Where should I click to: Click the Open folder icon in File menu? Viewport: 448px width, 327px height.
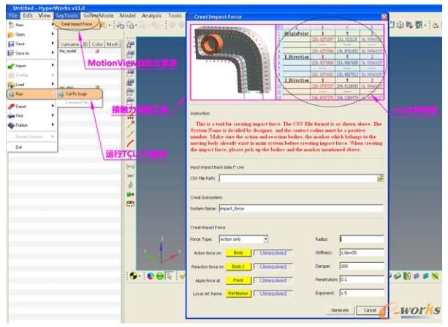11,34
